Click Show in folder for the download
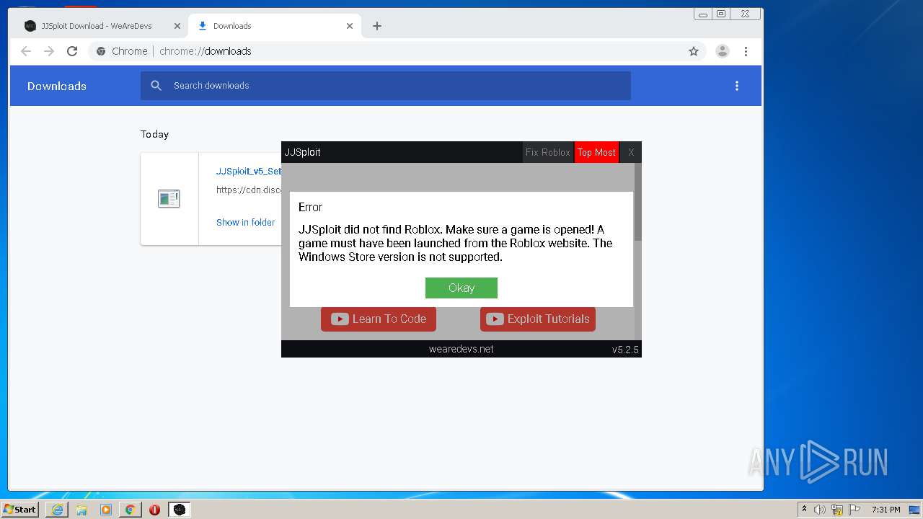 pyautogui.click(x=246, y=222)
